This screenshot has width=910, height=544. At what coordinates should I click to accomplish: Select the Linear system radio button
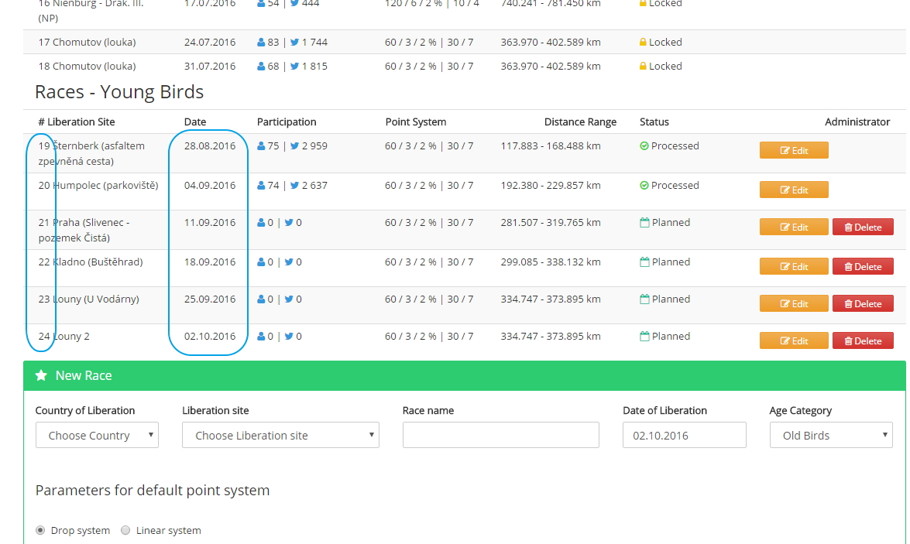[x=125, y=531]
